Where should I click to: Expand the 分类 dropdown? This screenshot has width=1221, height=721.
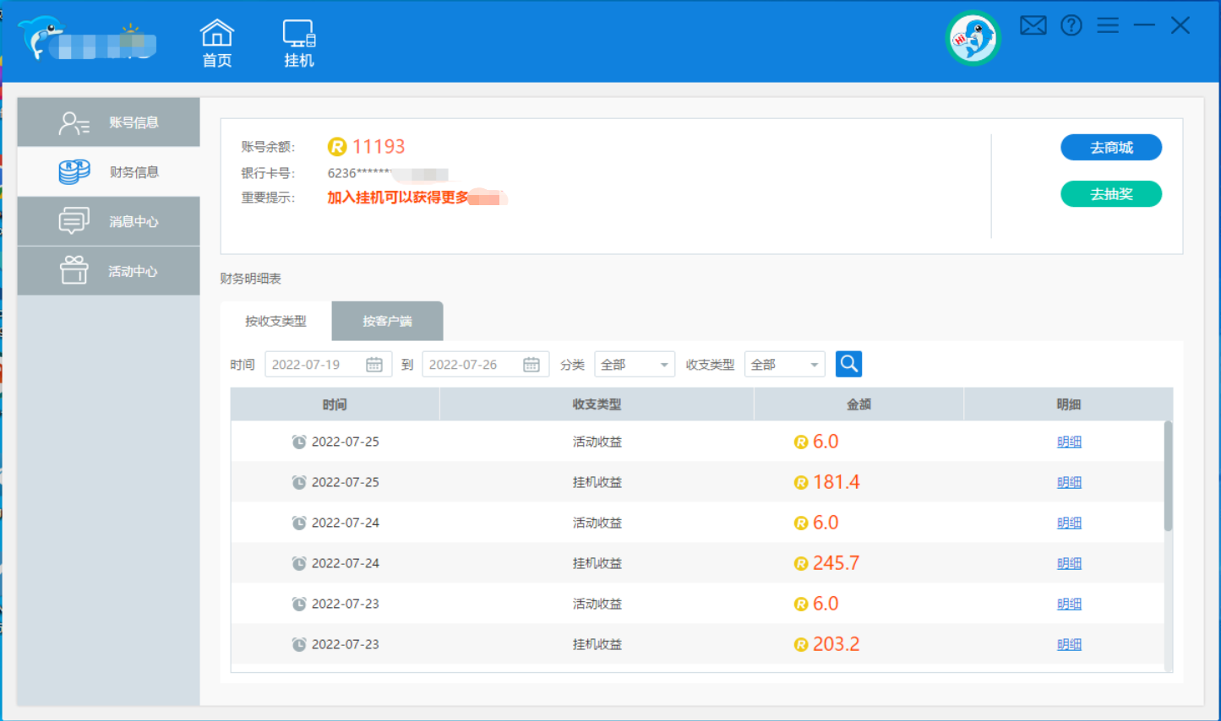click(635, 365)
